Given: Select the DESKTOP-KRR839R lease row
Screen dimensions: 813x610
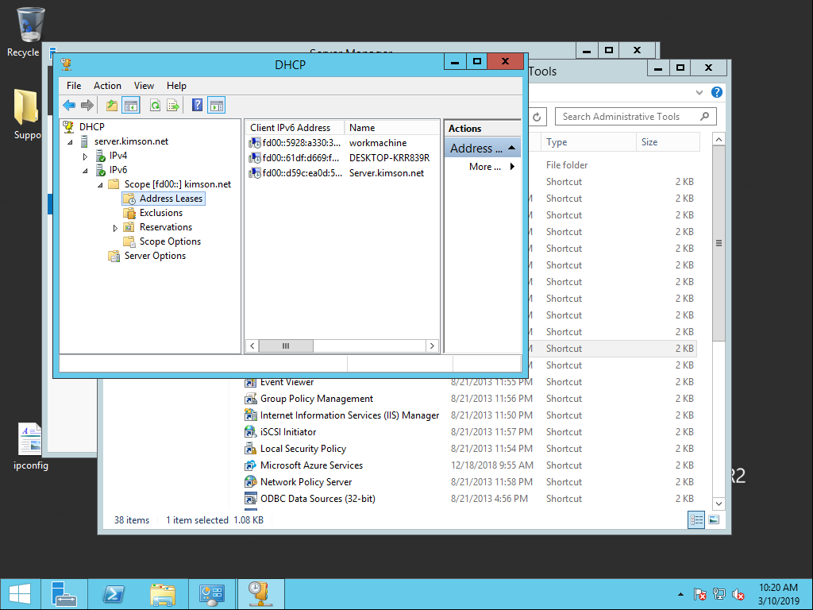Looking at the screenshot, I should point(342,158).
